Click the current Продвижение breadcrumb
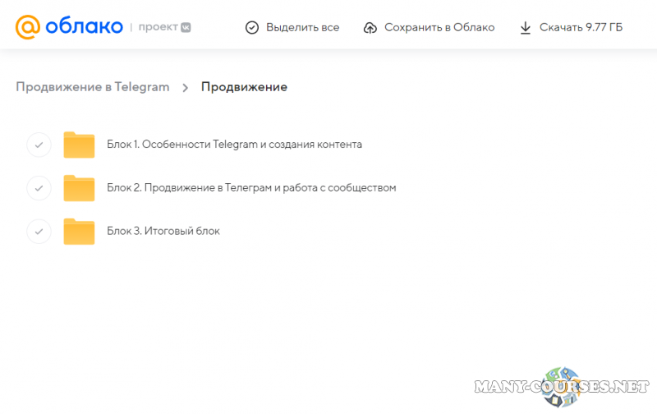657x414 pixels. pyautogui.click(x=244, y=87)
